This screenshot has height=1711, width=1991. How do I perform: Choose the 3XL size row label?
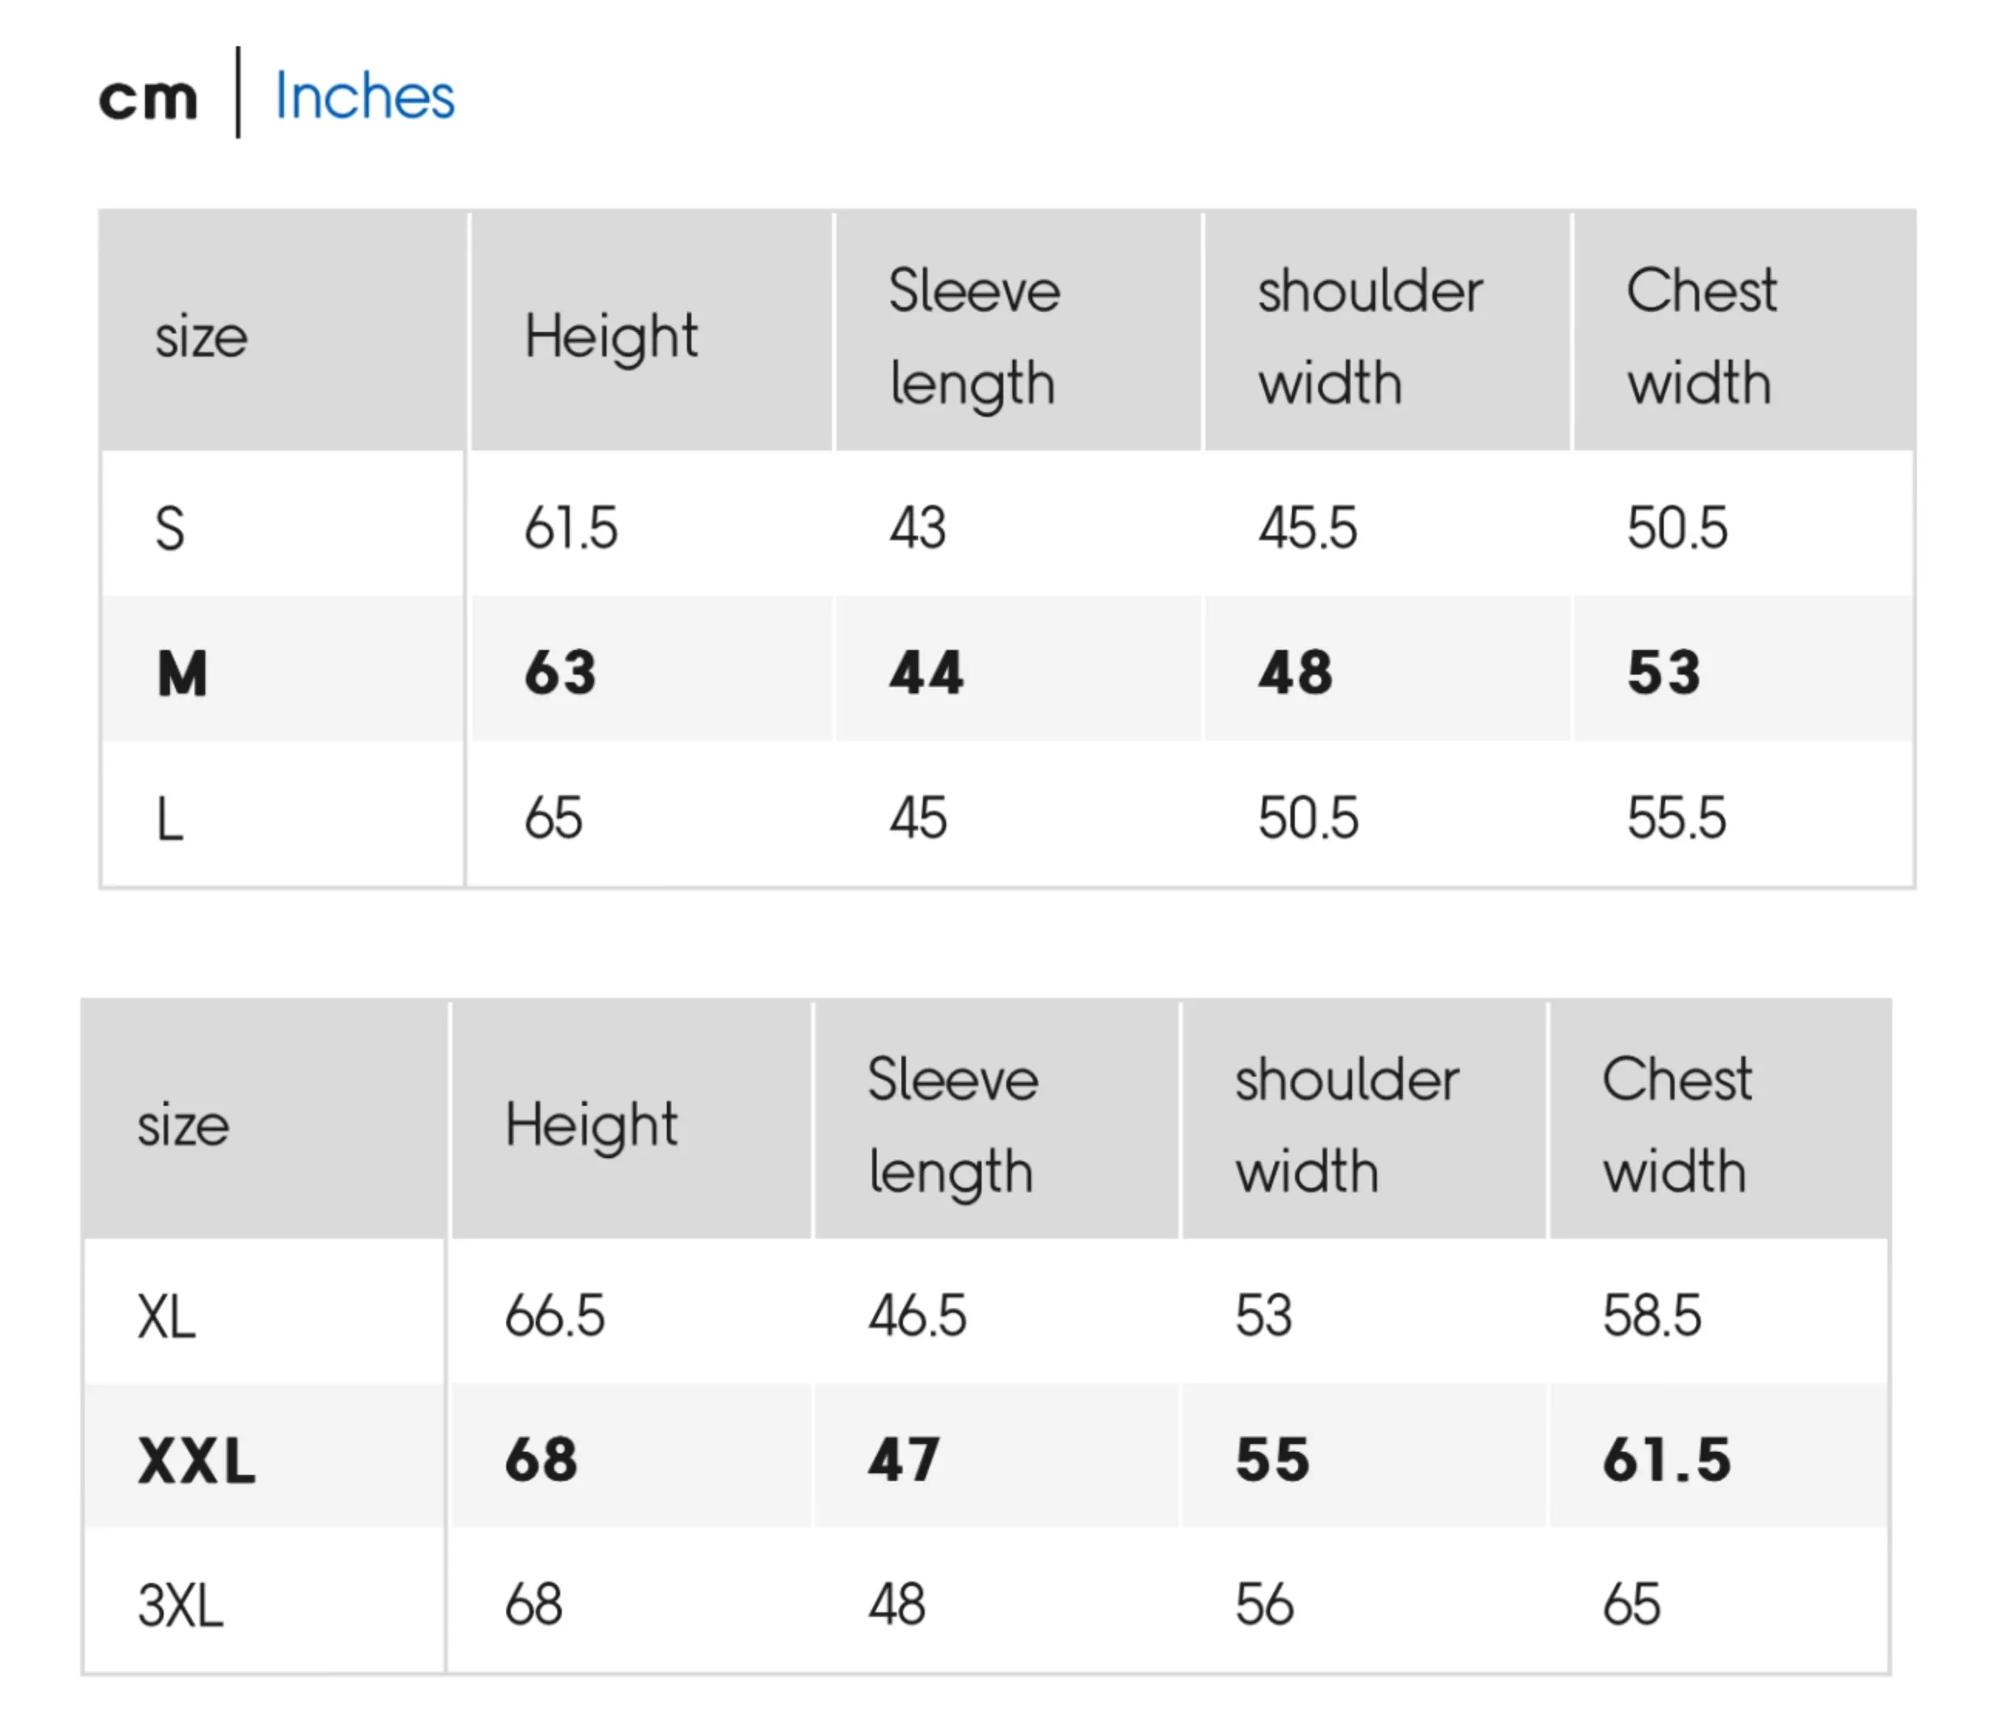pyautogui.click(x=181, y=1606)
